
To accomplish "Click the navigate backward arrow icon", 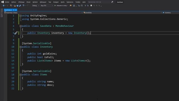I will point(4,6).
